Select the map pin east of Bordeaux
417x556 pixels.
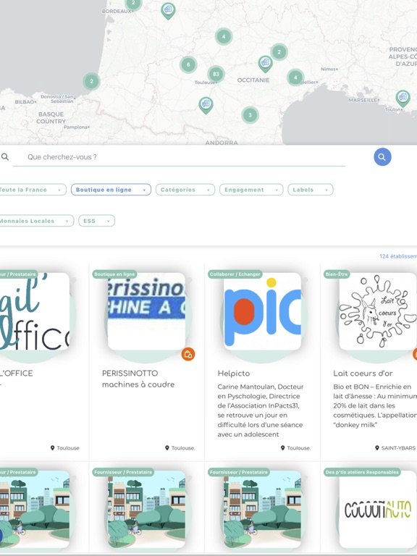(x=168, y=11)
